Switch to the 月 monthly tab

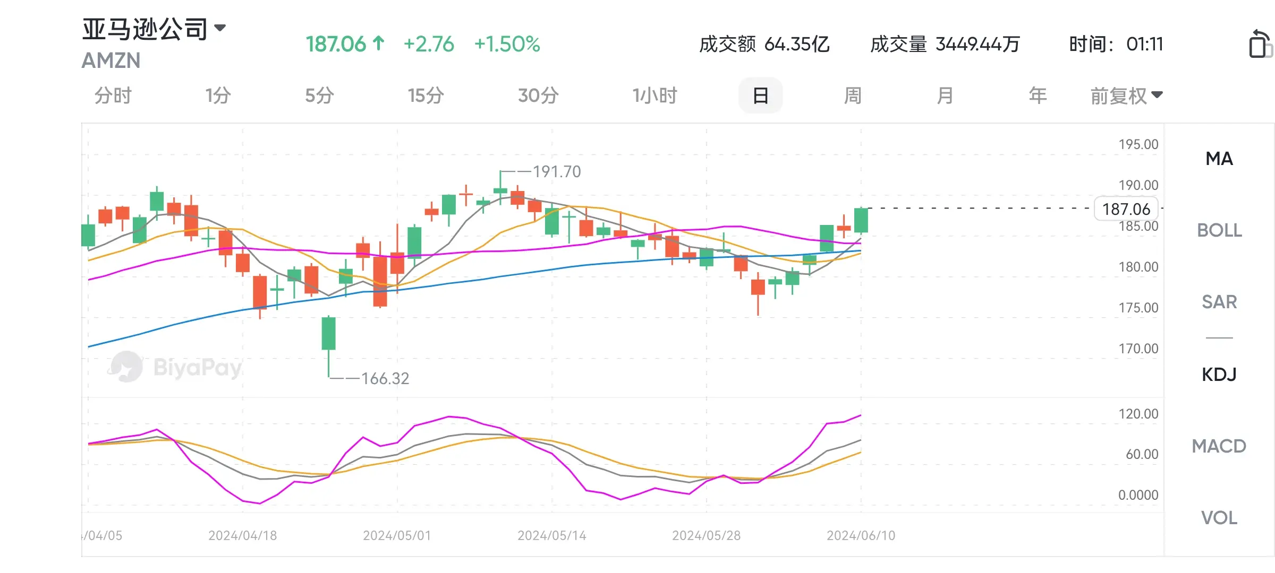(945, 96)
